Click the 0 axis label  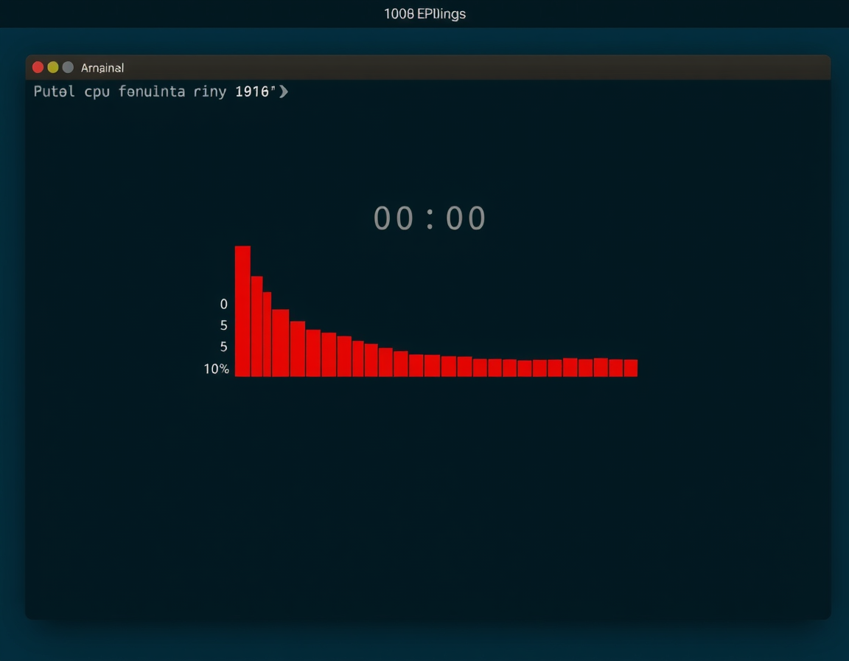coord(223,305)
